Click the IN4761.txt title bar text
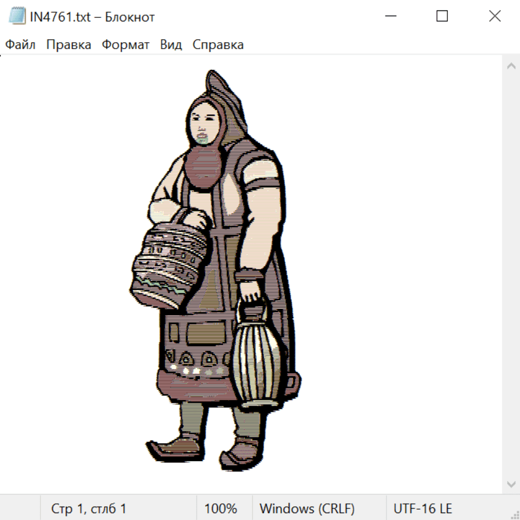This screenshot has height=520, width=520. pyautogui.click(x=92, y=17)
